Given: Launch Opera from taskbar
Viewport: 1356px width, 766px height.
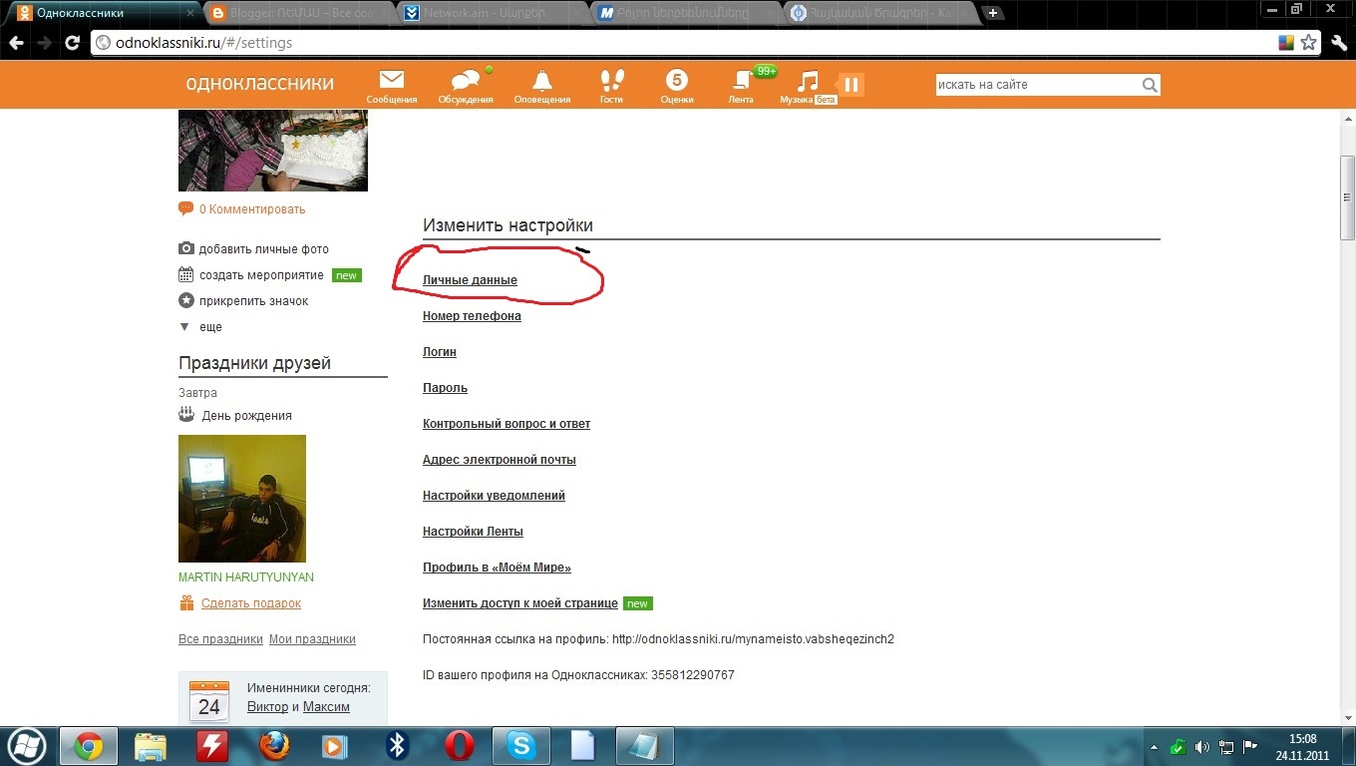Looking at the screenshot, I should coord(460,746).
